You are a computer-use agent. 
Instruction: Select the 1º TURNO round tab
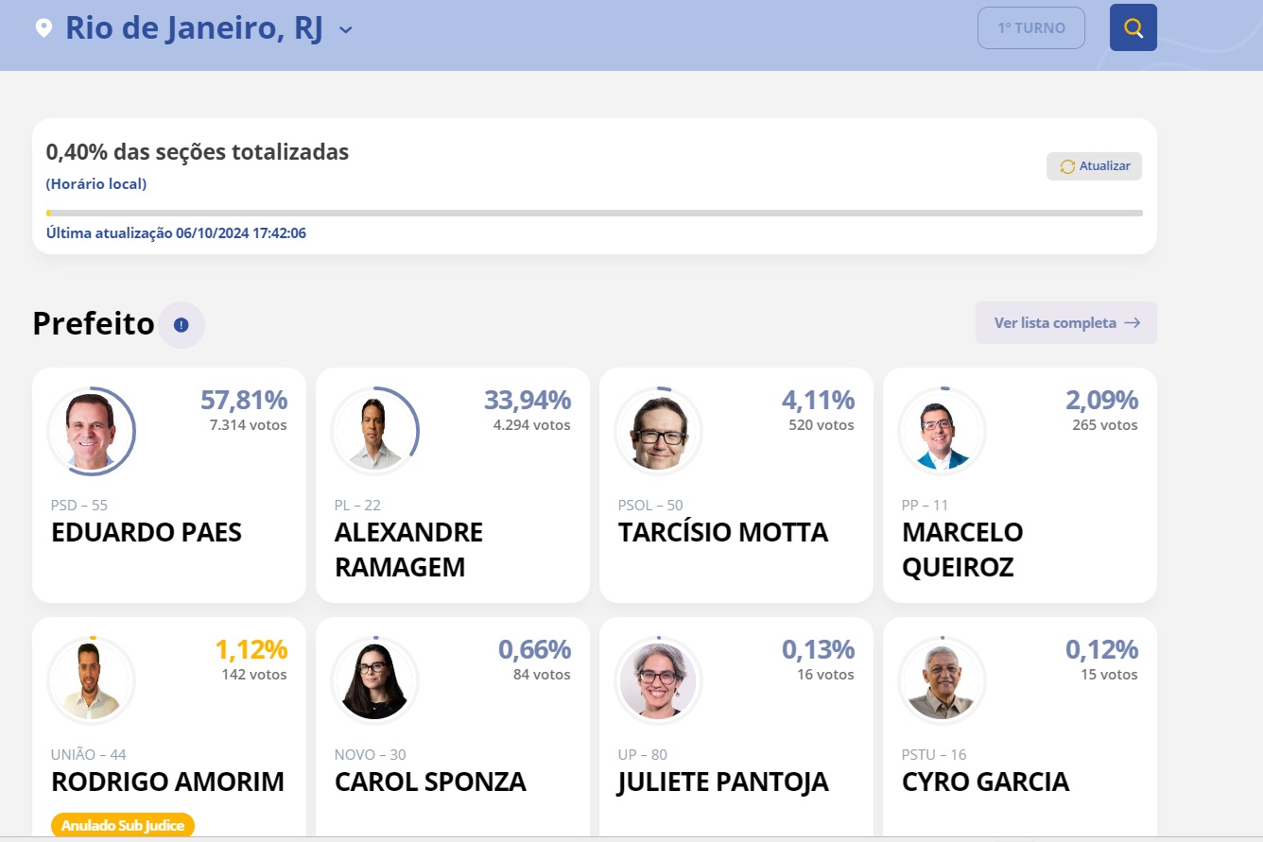pyautogui.click(x=1030, y=27)
